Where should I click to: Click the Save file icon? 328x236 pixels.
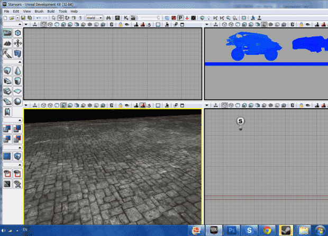coord(23,17)
